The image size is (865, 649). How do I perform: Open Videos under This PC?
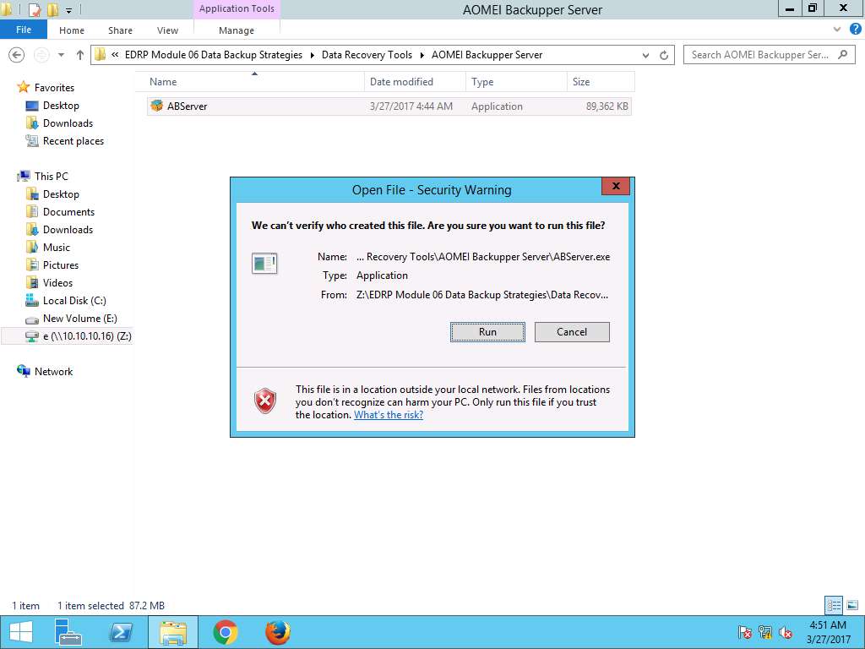point(57,282)
